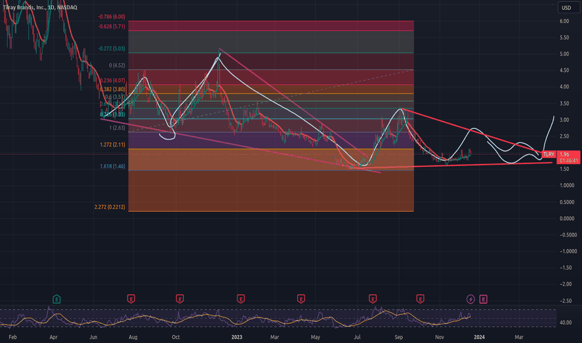The width and height of the screenshot is (582, 343).
Task: Select the 0.236 (4.07) Fibonacci level label
Action: (112, 80)
